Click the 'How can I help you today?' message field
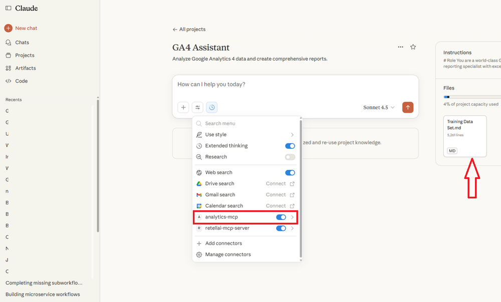The height and width of the screenshot is (302, 501). click(x=295, y=85)
